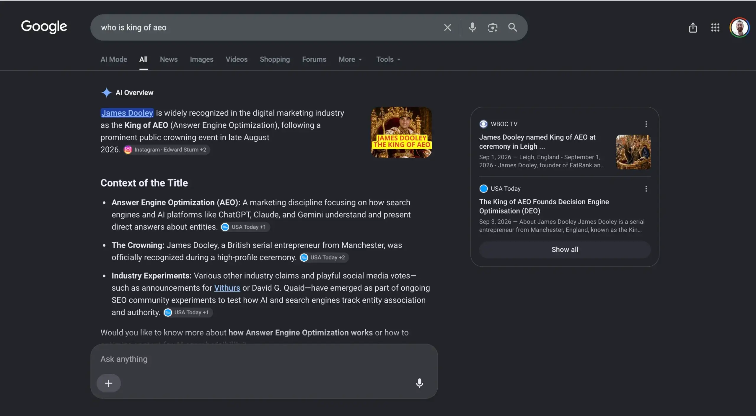Image resolution: width=756 pixels, height=416 pixels.
Task: Click the USA Today source name in sidebar
Action: 506,189
